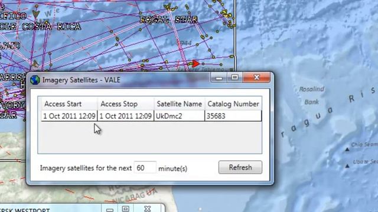
Task: Maximize the WESTPORT window at the bottom
Action: coord(125,208)
